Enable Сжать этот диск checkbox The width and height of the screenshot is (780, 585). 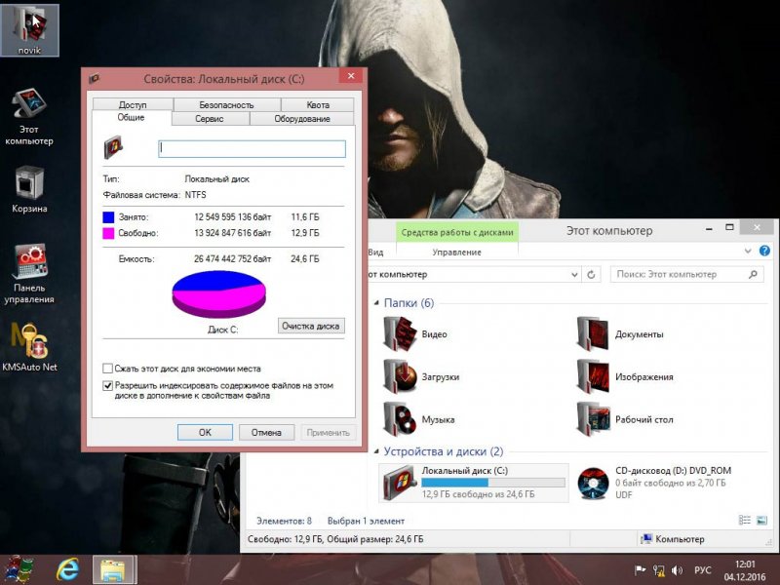click(107, 369)
